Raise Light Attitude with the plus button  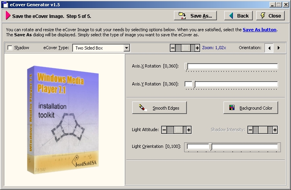tap(189, 130)
